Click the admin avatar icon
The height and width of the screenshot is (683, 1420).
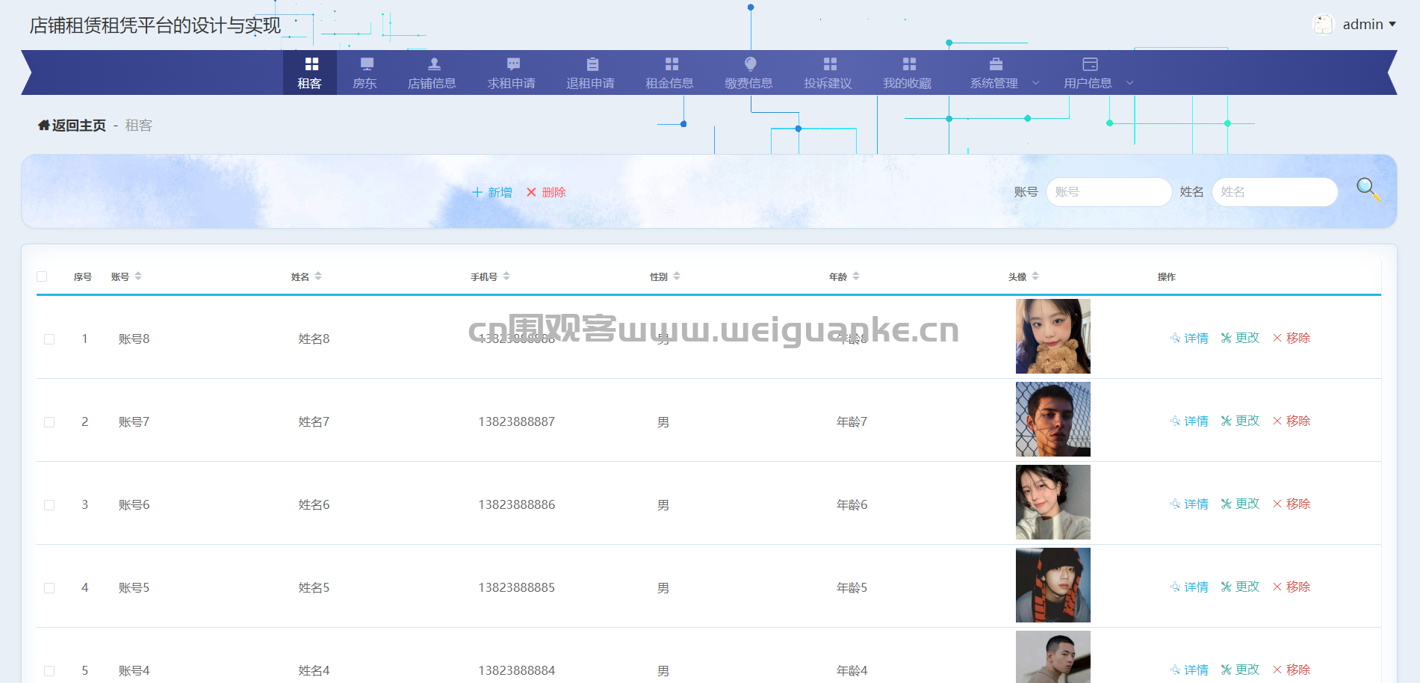pyautogui.click(x=1323, y=25)
